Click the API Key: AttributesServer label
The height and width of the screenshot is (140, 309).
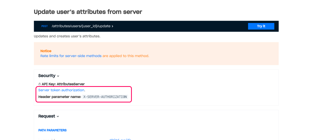click(x=63, y=84)
